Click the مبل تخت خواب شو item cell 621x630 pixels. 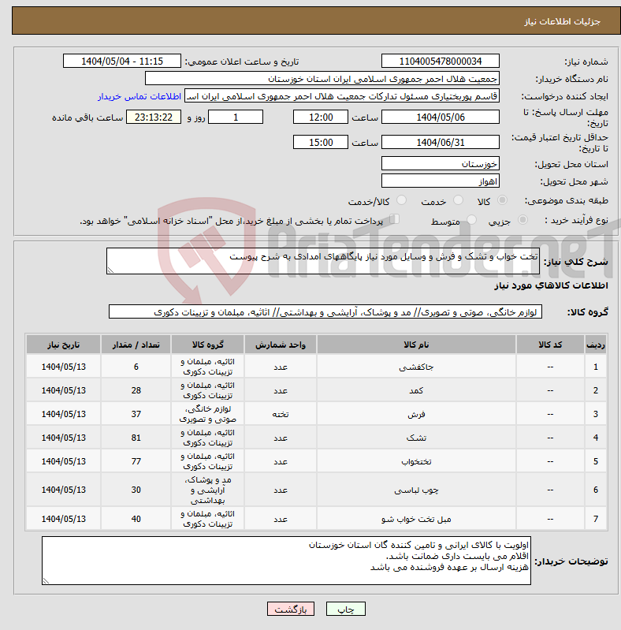point(416,519)
